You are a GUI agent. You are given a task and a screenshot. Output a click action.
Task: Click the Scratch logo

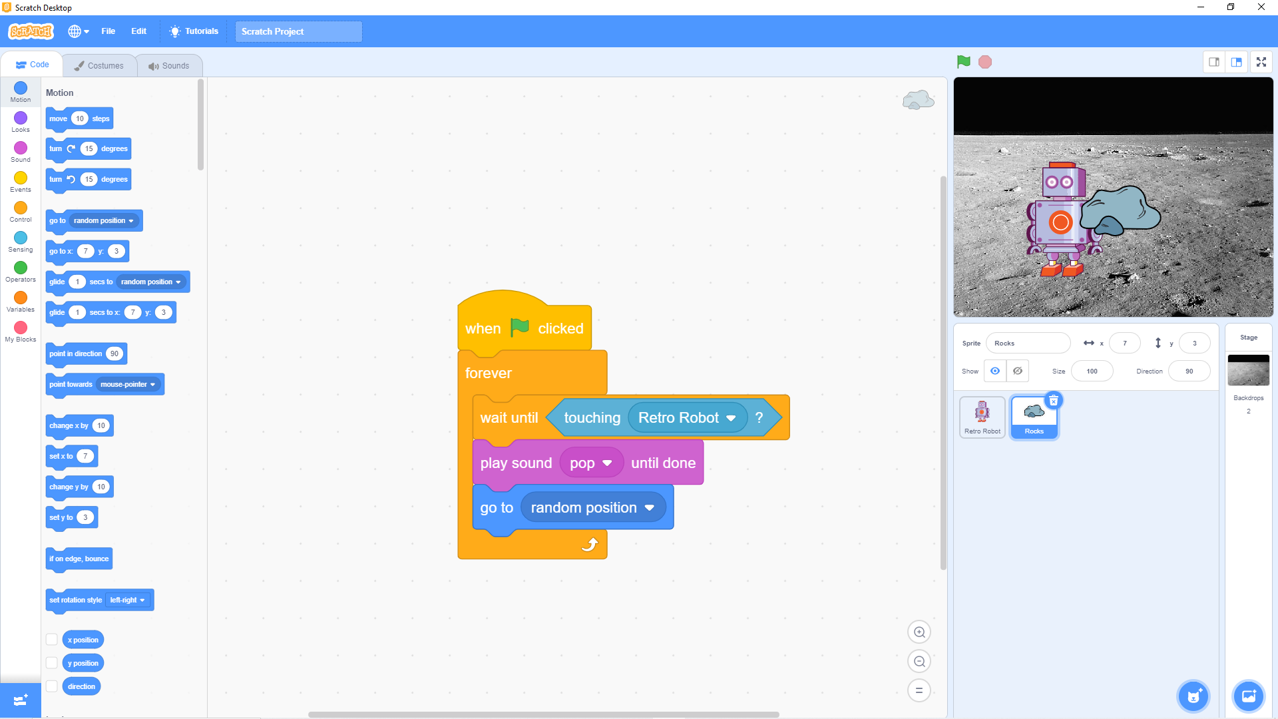tap(31, 31)
